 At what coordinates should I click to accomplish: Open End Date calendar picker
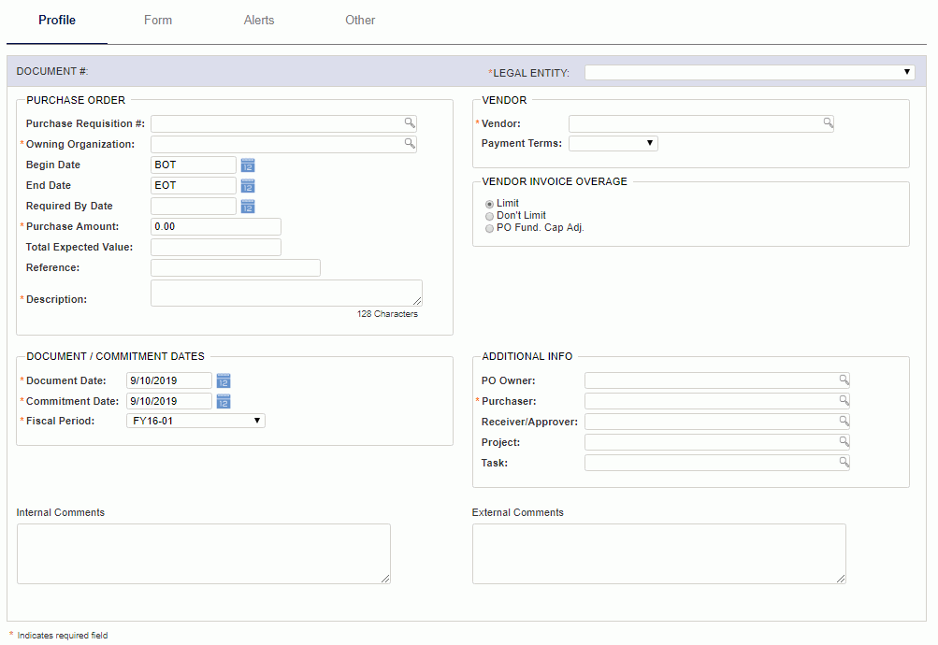coord(248,186)
